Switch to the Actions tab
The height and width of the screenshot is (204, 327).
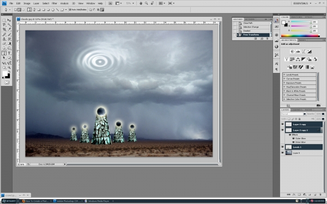coord(250,19)
